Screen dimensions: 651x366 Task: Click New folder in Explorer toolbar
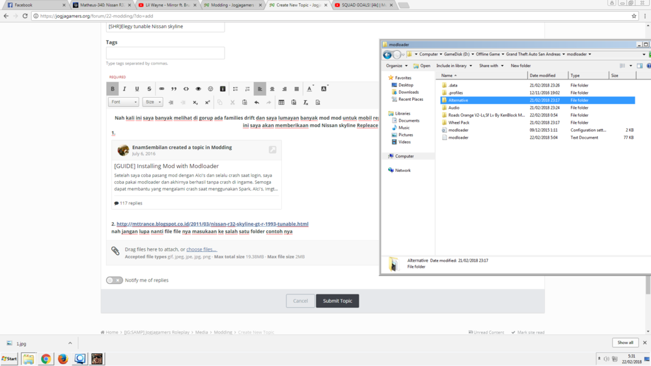click(521, 66)
